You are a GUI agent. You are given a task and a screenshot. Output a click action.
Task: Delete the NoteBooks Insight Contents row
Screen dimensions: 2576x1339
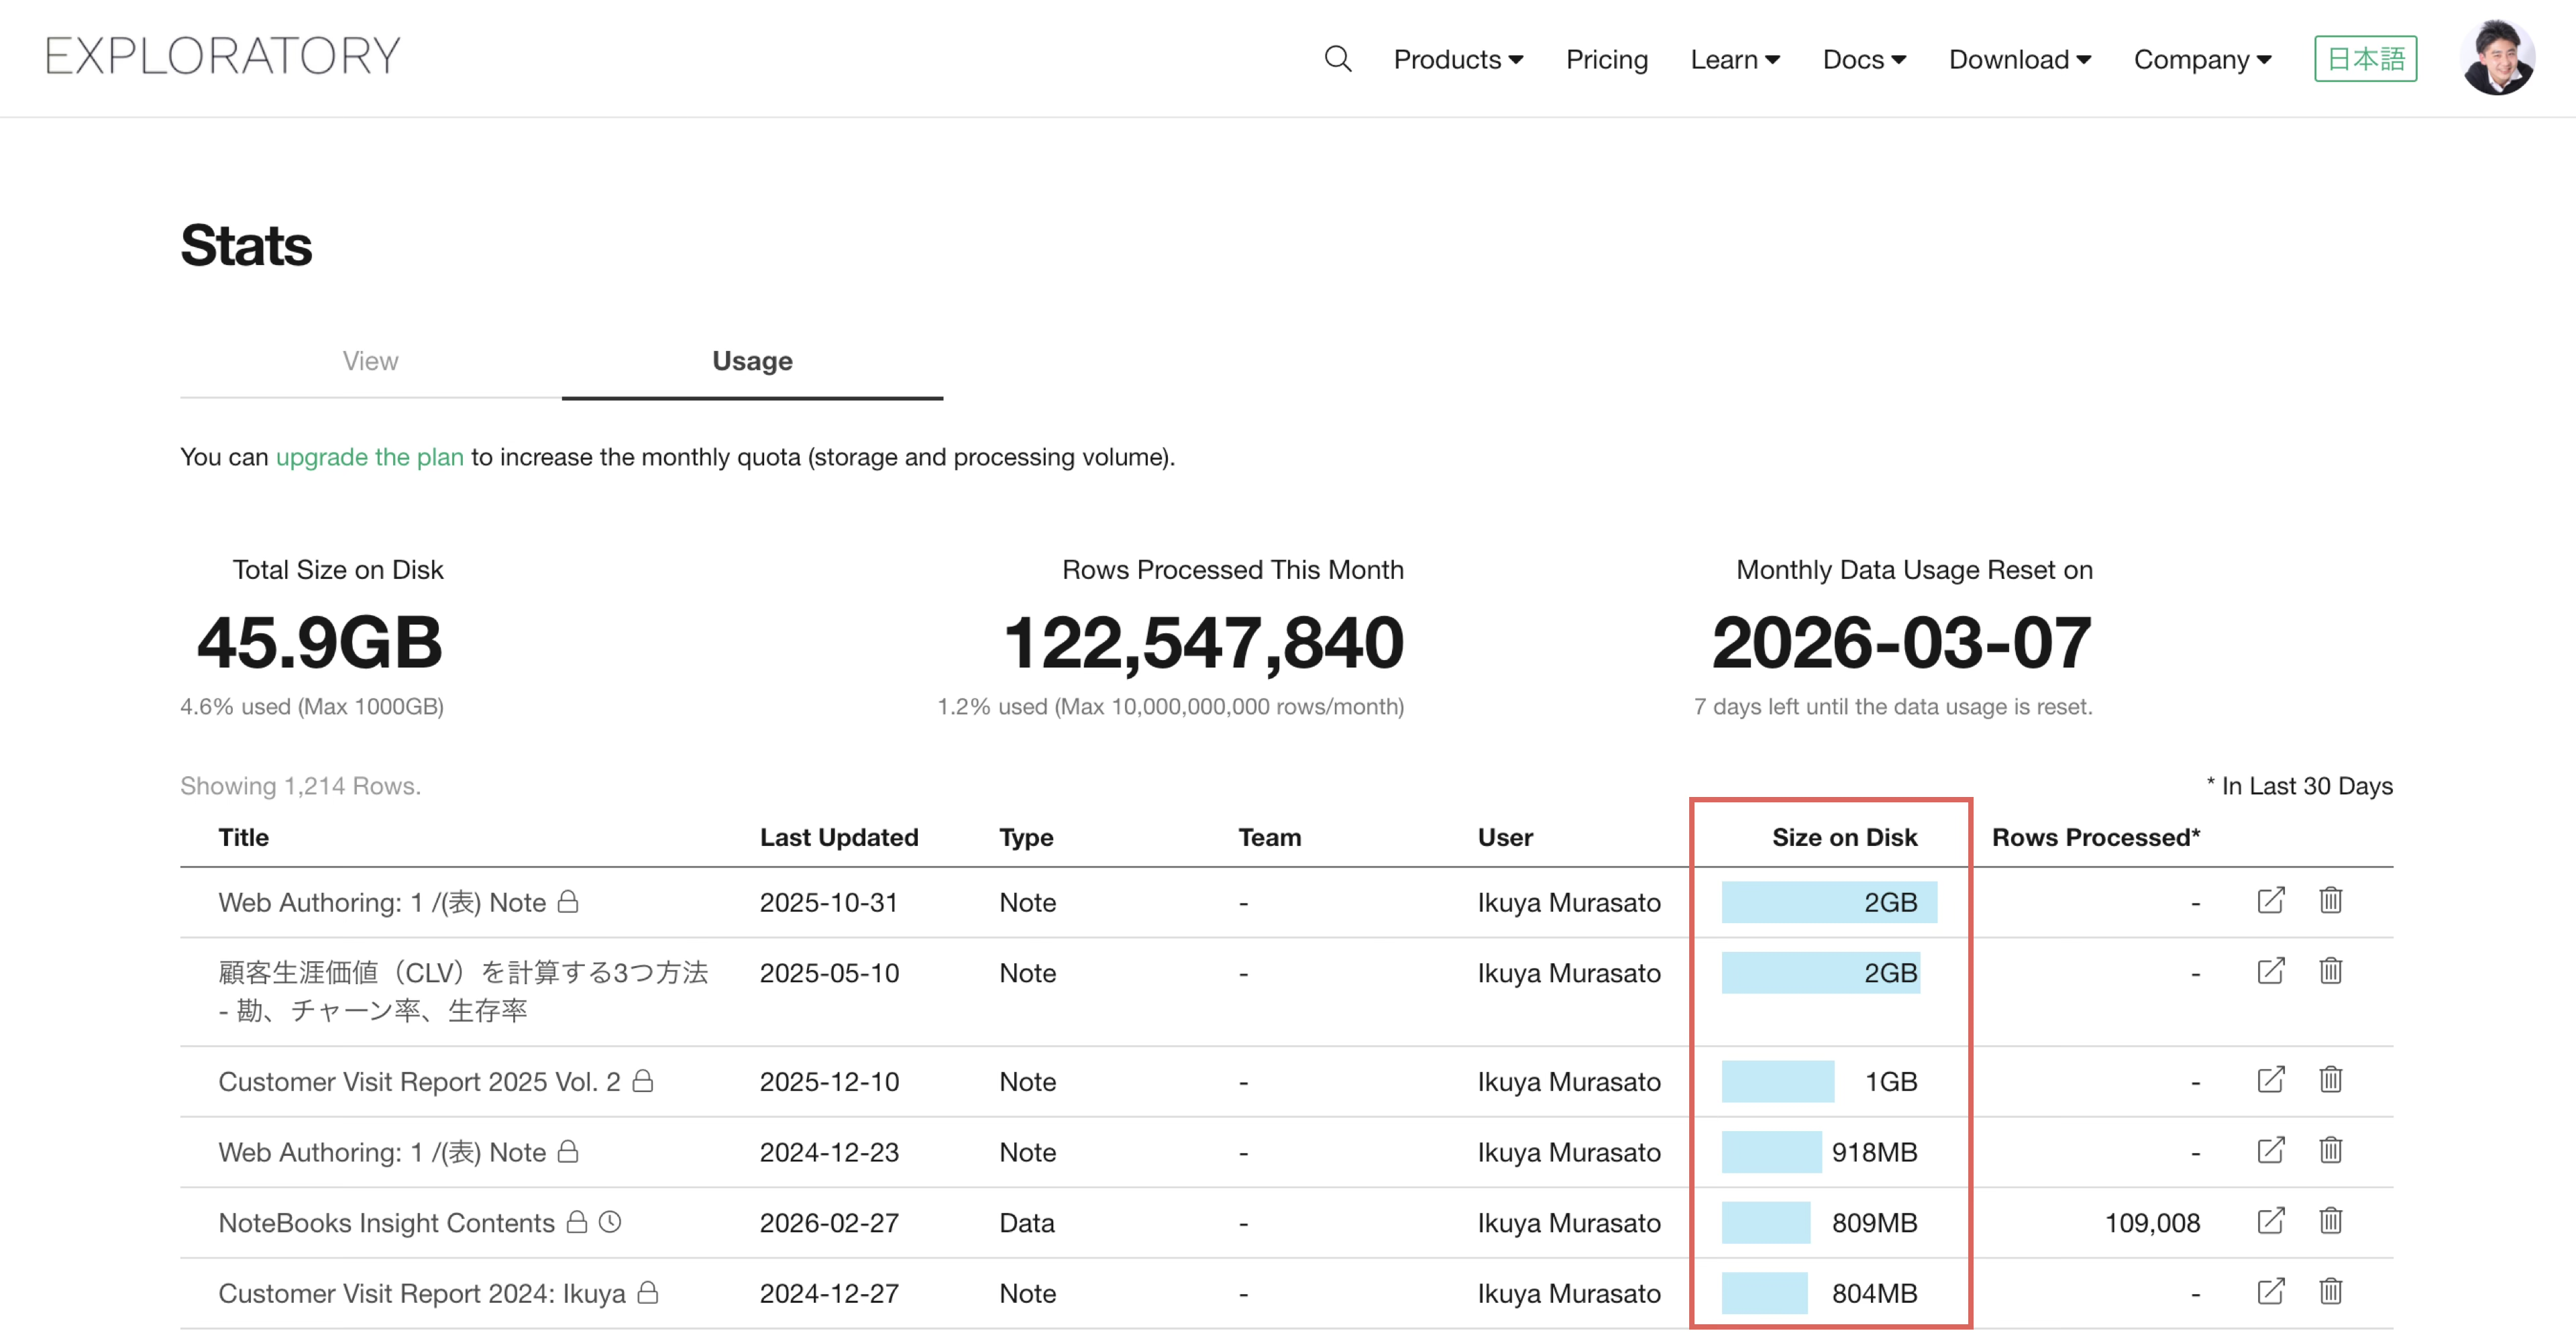[x=2330, y=1221]
